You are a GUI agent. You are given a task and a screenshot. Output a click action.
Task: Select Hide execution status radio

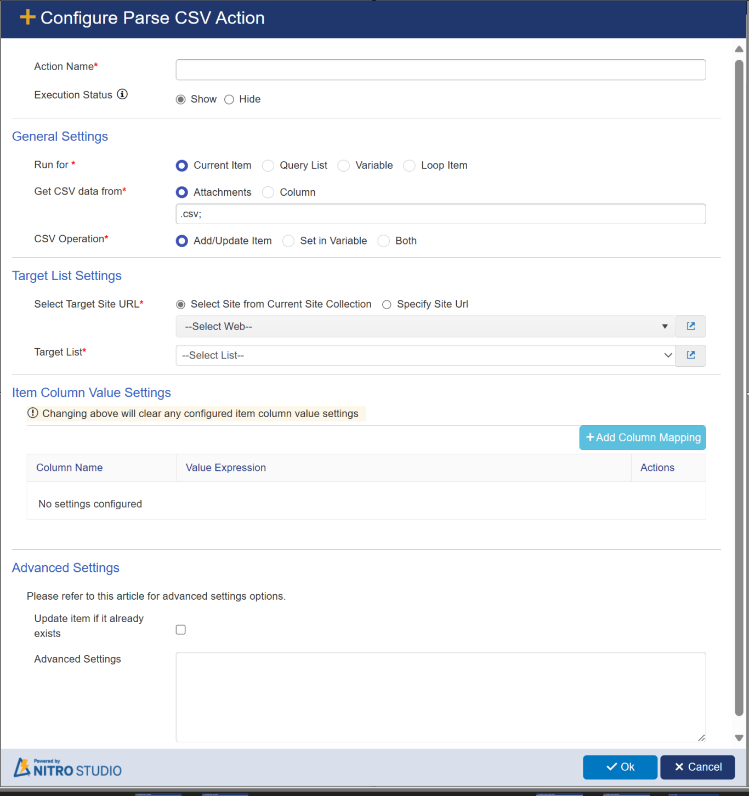point(229,99)
